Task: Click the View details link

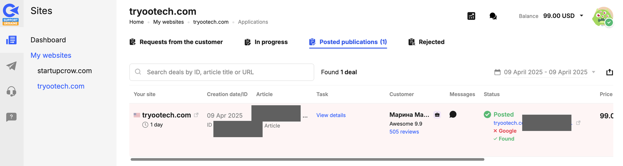Action: point(331,115)
